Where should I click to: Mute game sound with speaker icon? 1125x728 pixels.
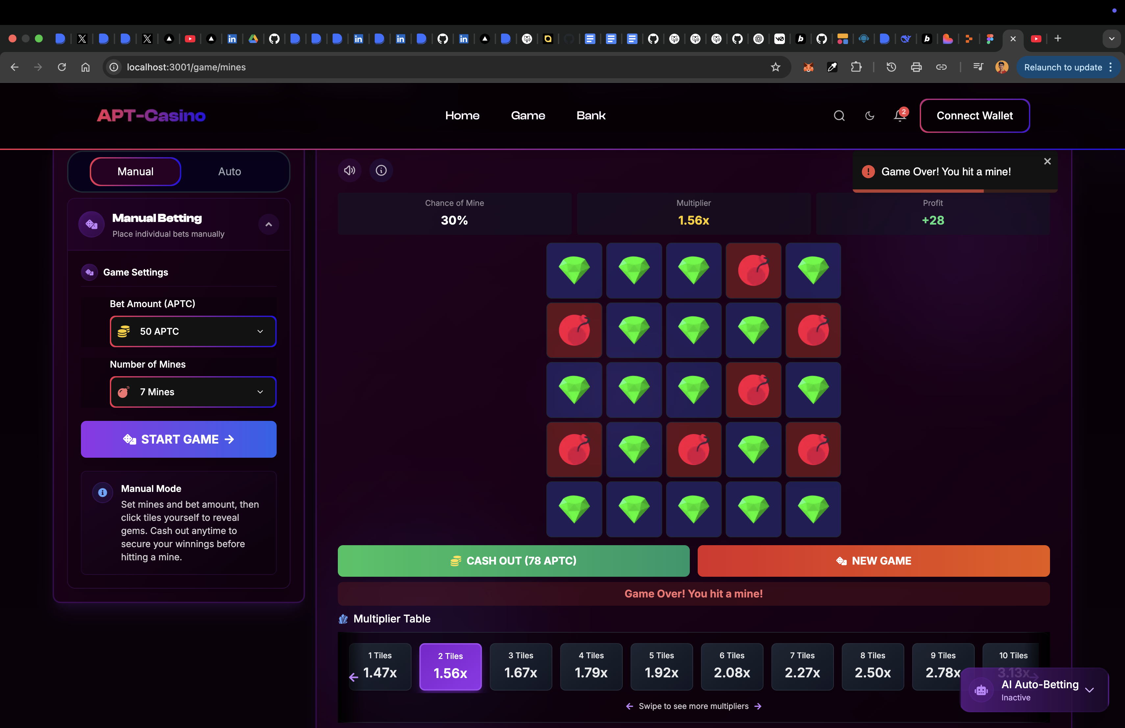(x=349, y=171)
